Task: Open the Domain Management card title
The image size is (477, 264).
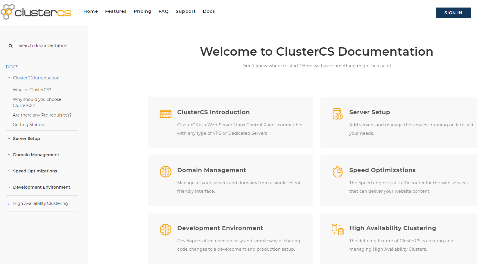Action: [211, 170]
